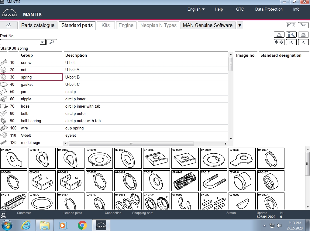Click the description list horizontal scrollbar

(x=131, y=144)
